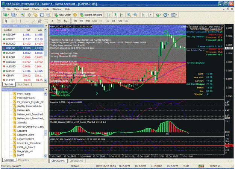Expand the Indicators dropdown arrow
This screenshot has width=235, height=169.
[160, 15]
